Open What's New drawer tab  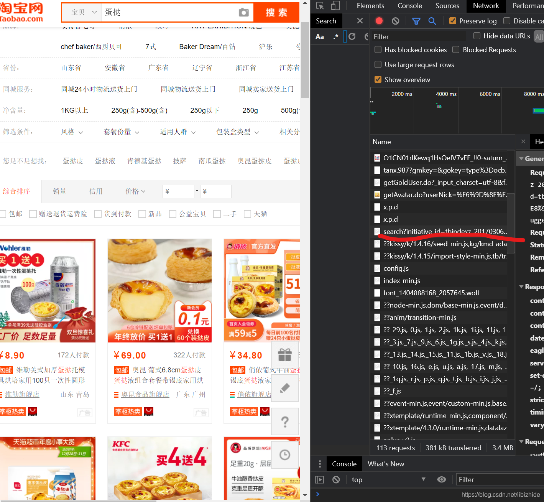click(386, 464)
